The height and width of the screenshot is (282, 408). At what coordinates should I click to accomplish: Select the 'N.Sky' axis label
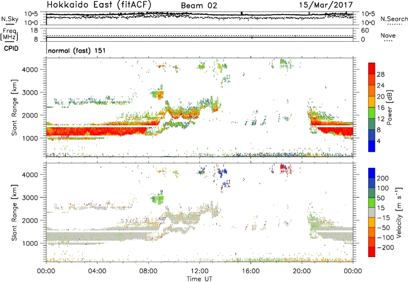tap(10, 19)
